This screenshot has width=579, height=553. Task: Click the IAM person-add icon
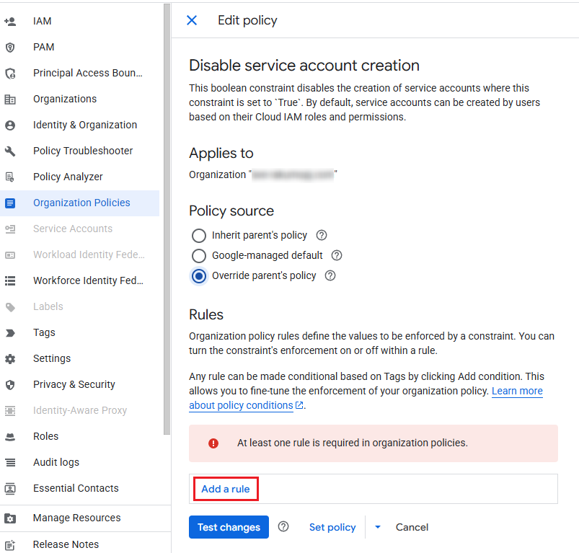(10, 21)
